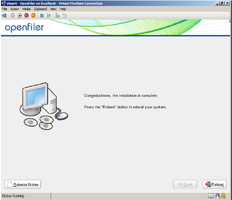Open the Help menu
This screenshot has width=232, height=200.
click(x=63, y=9)
